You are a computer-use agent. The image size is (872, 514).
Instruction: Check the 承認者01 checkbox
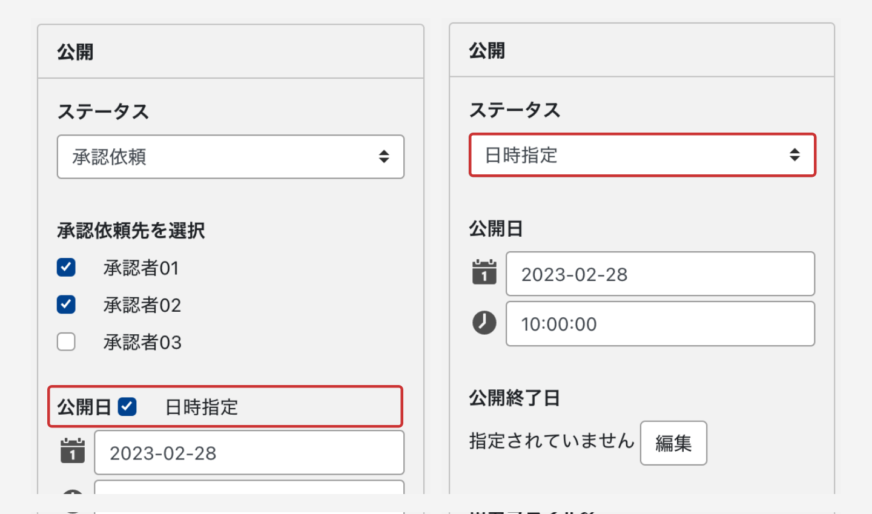[66, 267]
